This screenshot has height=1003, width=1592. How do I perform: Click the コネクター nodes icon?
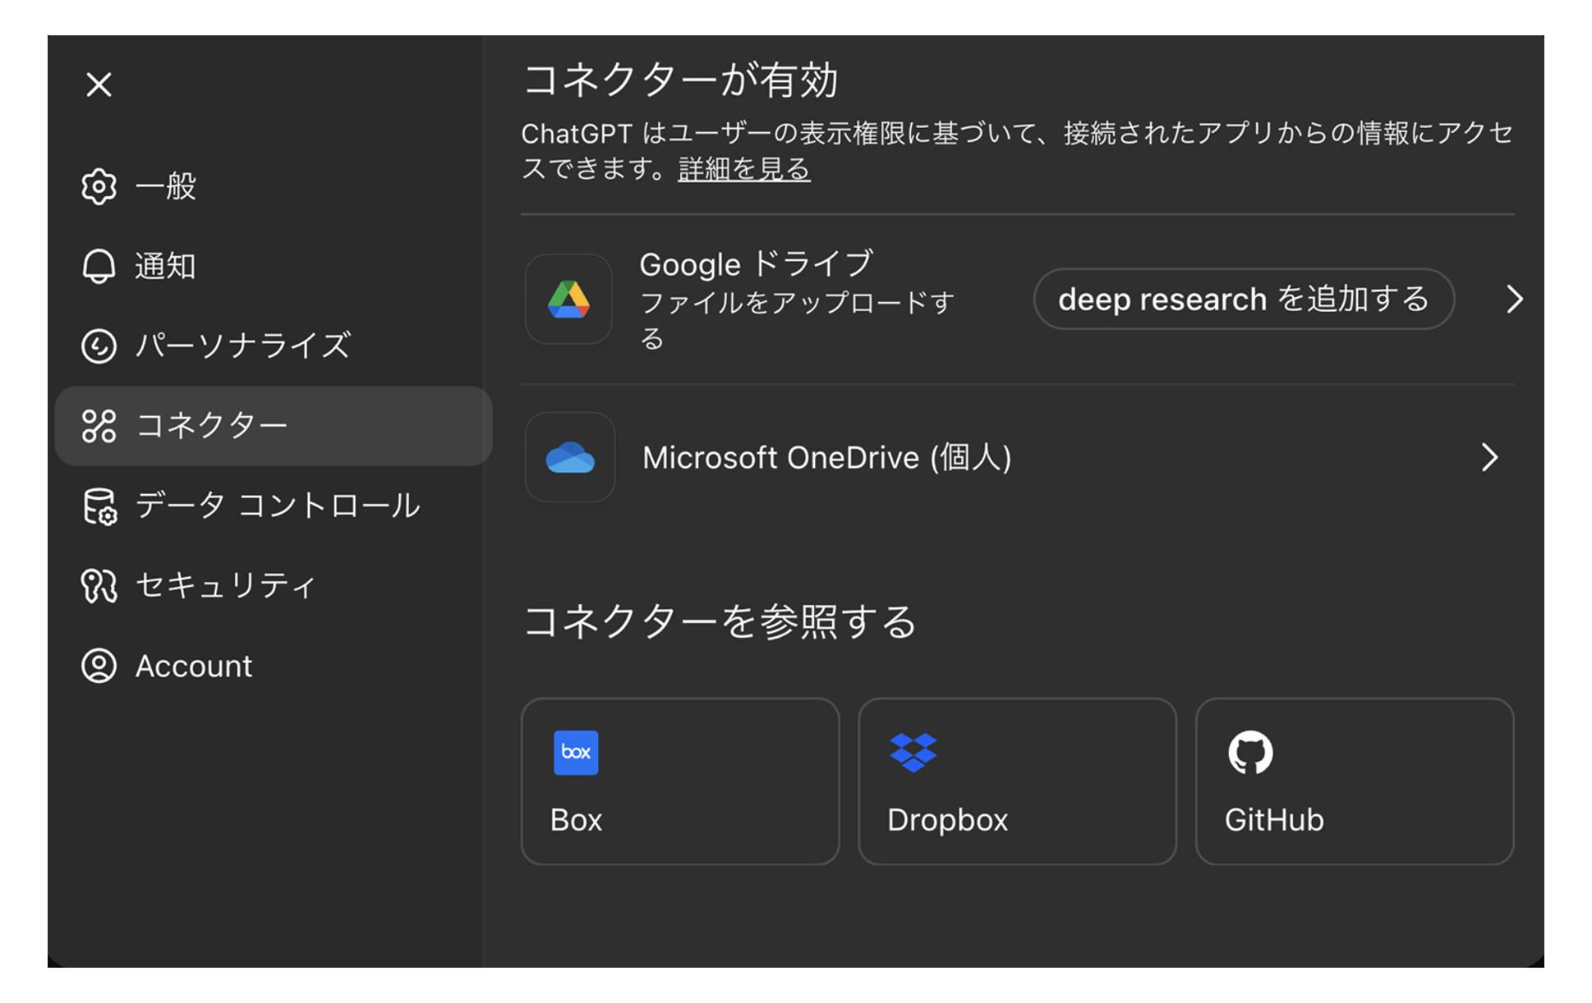pos(99,425)
